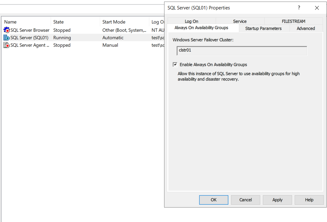Image resolution: width=327 pixels, height=222 pixels.
Task: Click the NT AU log on cell for SQL Server Browser
Action: point(158,30)
